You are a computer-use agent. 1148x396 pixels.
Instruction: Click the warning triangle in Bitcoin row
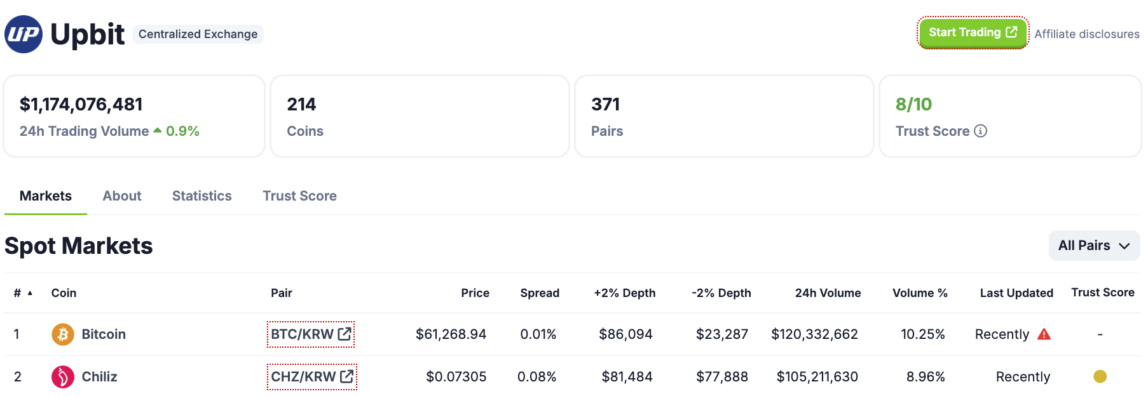[1044, 334]
